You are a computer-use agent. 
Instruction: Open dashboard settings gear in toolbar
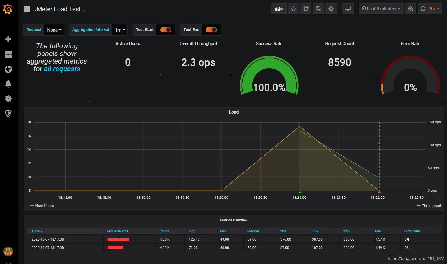331,9
